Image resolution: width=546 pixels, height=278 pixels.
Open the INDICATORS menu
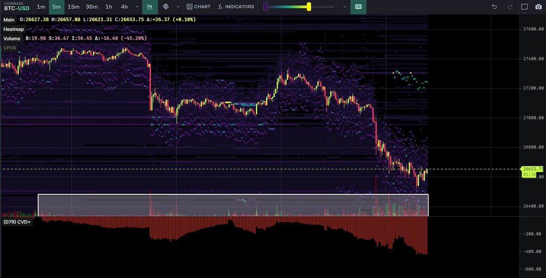[x=236, y=7]
